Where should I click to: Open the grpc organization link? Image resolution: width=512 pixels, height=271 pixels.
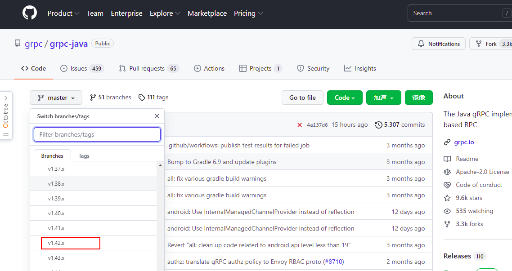click(34, 44)
